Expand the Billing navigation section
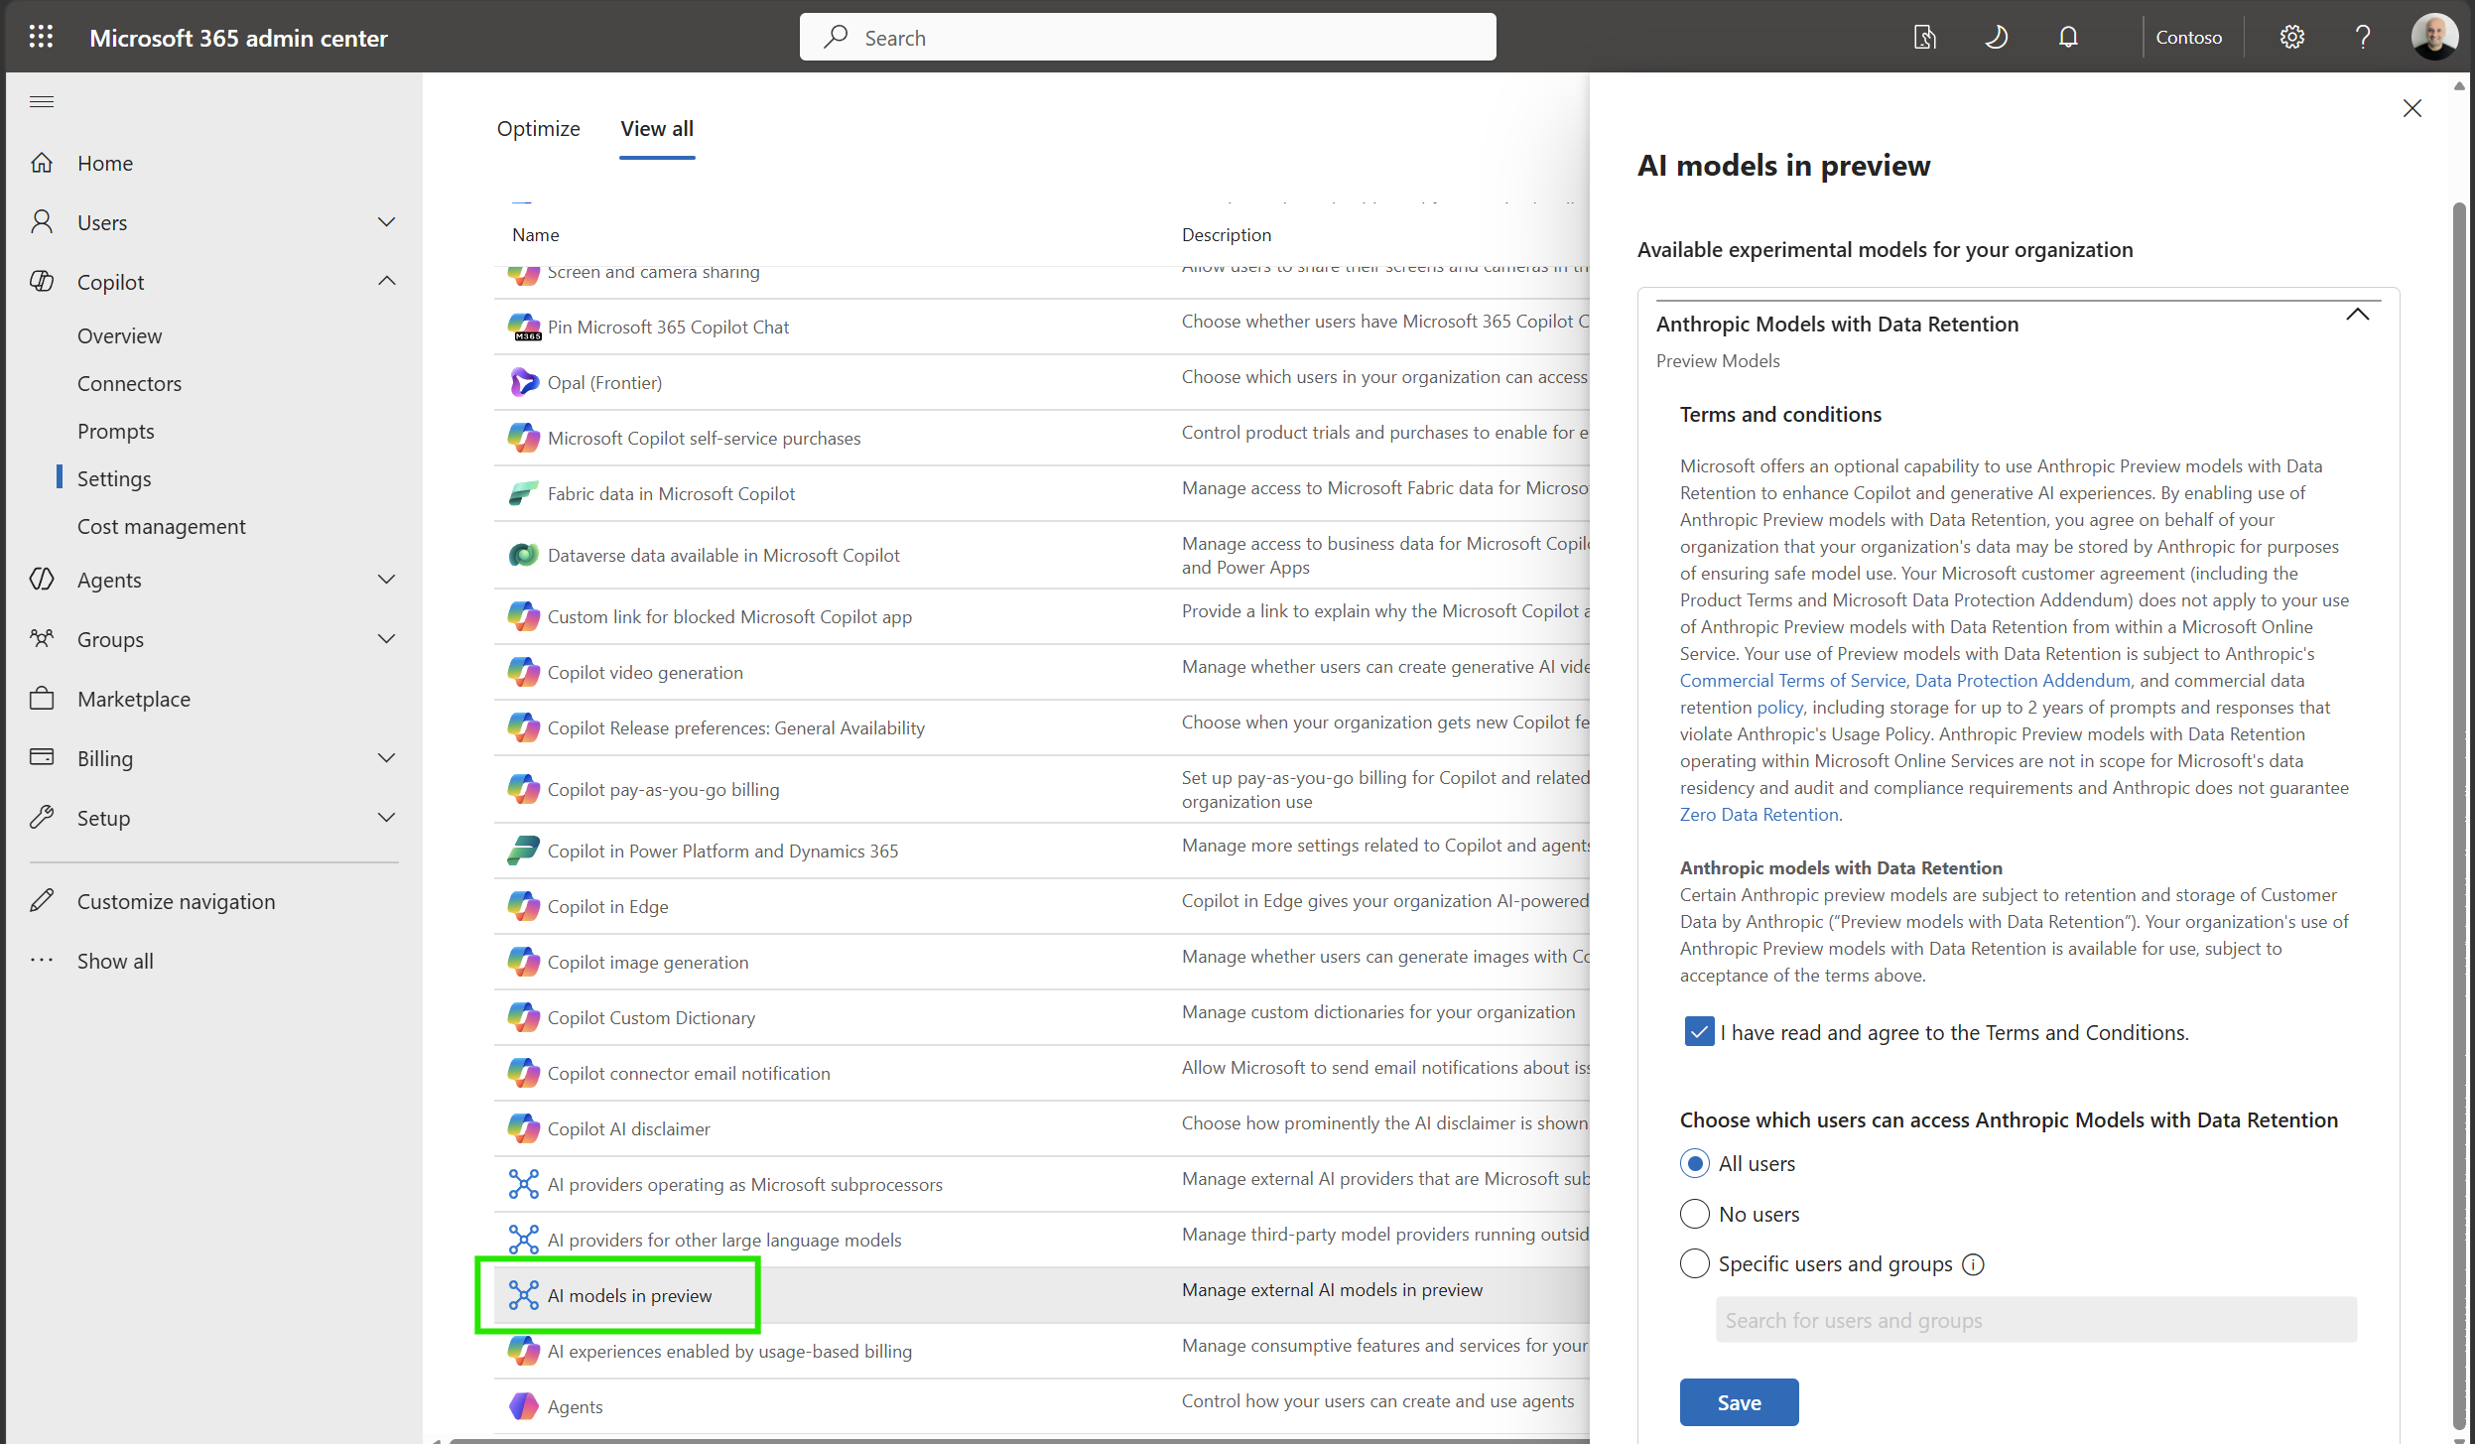The image size is (2475, 1444). click(x=387, y=758)
